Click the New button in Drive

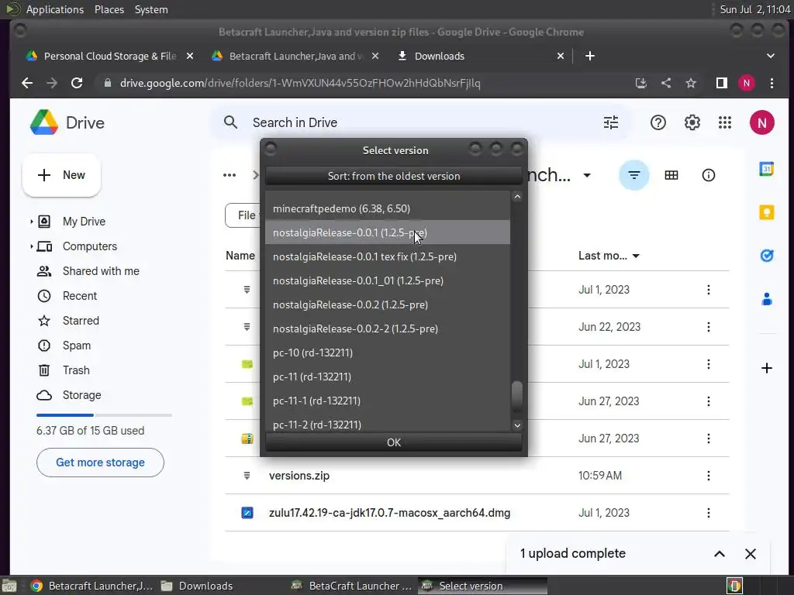coord(61,175)
